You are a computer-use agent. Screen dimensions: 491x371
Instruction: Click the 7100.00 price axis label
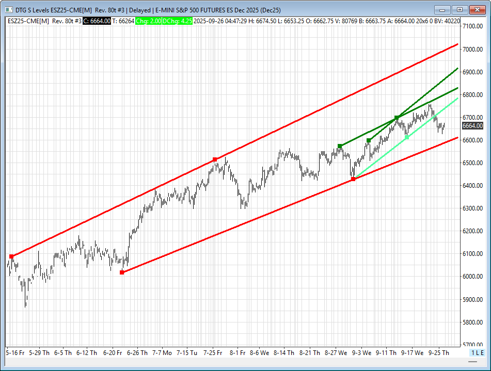tap(472, 26)
